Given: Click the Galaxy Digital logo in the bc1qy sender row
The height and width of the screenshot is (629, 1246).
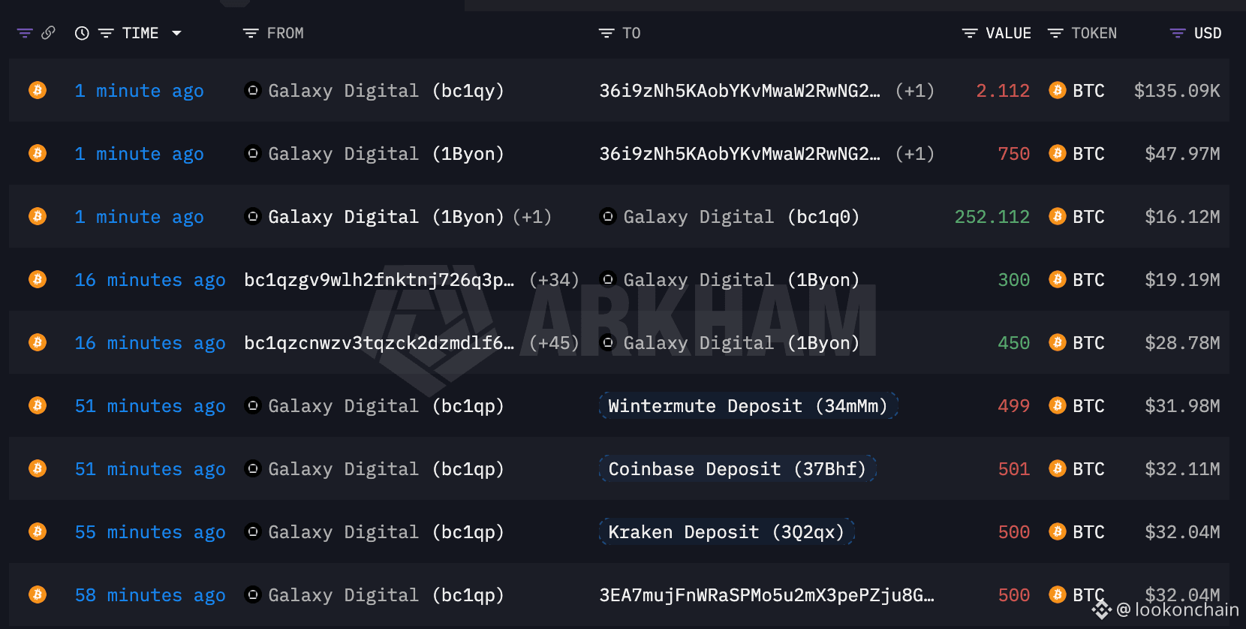Looking at the screenshot, I should pyautogui.click(x=253, y=90).
